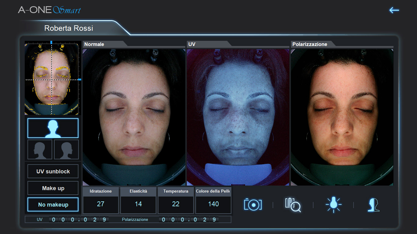Open the Polarizzazione image tab
The width and height of the screenshot is (417, 234).
(x=310, y=44)
